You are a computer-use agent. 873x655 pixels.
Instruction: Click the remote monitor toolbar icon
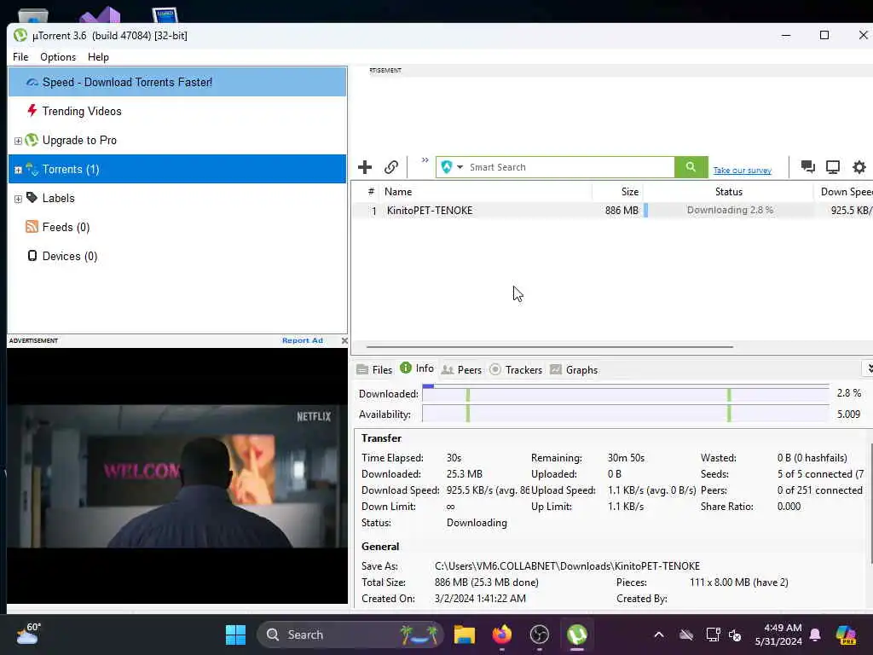tap(833, 167)
